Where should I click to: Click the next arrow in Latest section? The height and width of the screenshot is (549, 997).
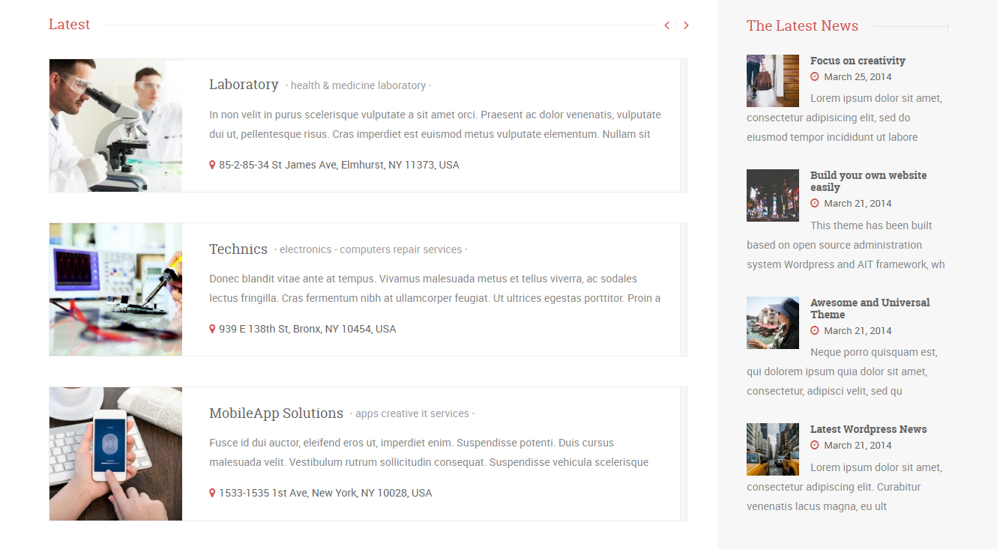[686, 25]
